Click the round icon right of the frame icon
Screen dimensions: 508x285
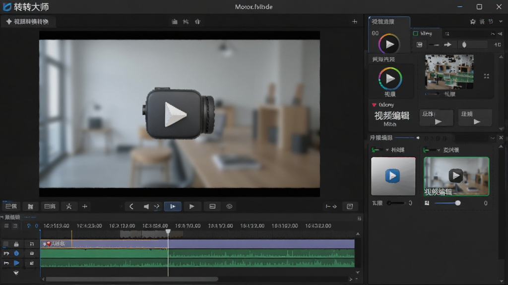(229, 206)
